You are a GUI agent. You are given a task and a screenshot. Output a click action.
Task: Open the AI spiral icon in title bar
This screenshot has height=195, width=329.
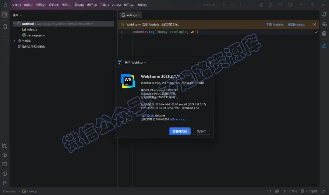coord(261,5)
